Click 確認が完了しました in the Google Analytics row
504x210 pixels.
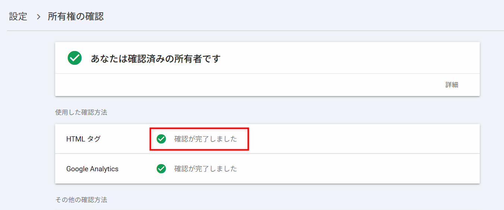point(206,169)
